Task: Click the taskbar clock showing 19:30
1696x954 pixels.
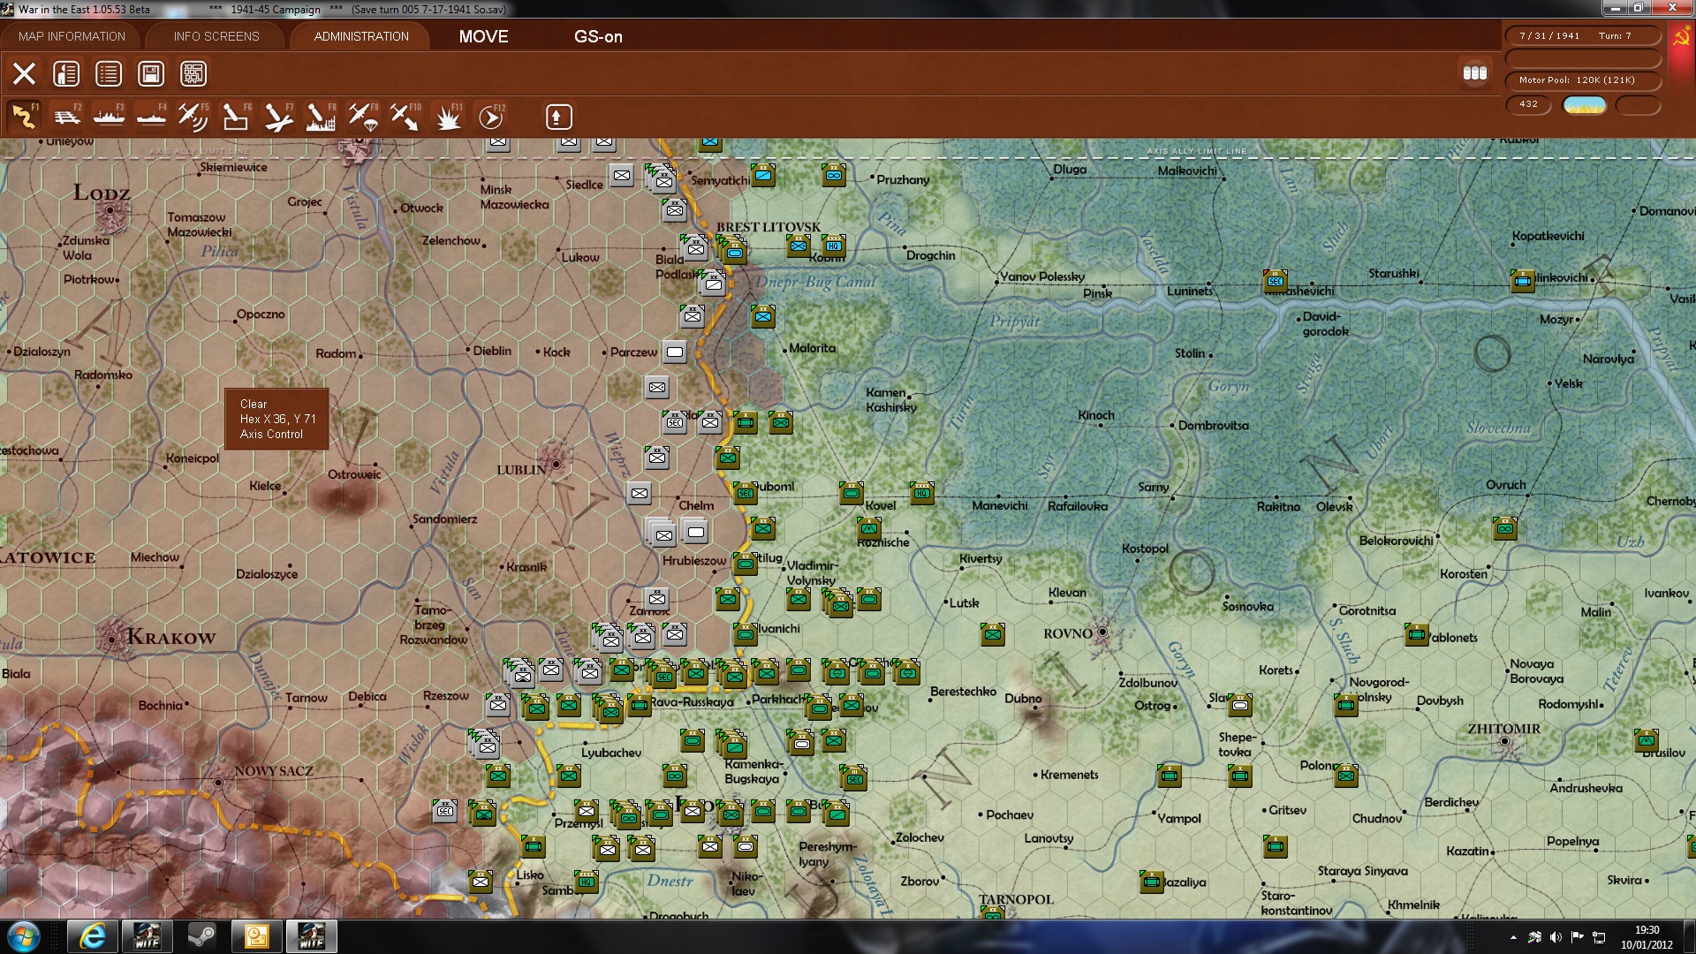Action: pyautogui.click(x=1647, y=937)
